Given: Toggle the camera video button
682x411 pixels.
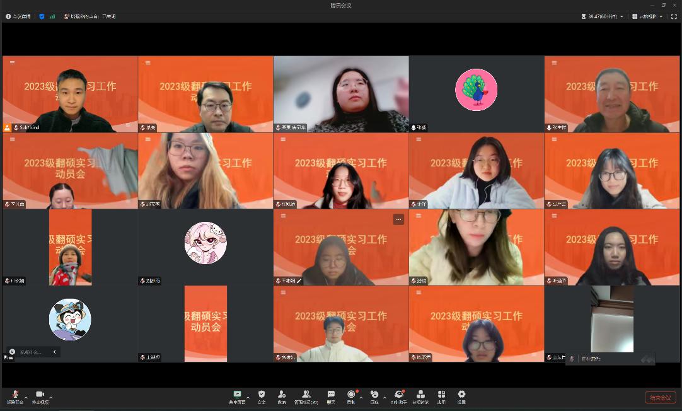Looking at the screenshot, I should coord(40,395).
